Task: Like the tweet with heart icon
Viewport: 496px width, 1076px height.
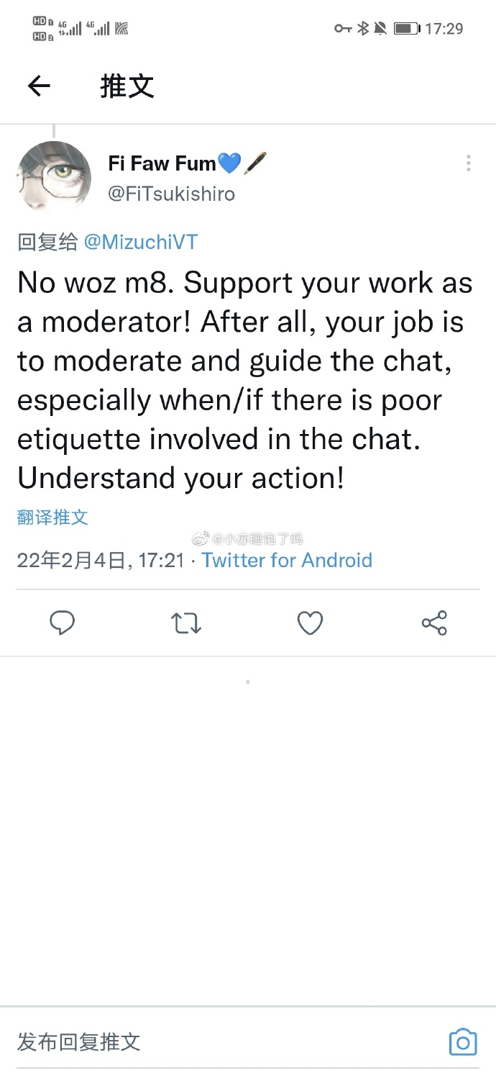Action: (x=310, y=623)
